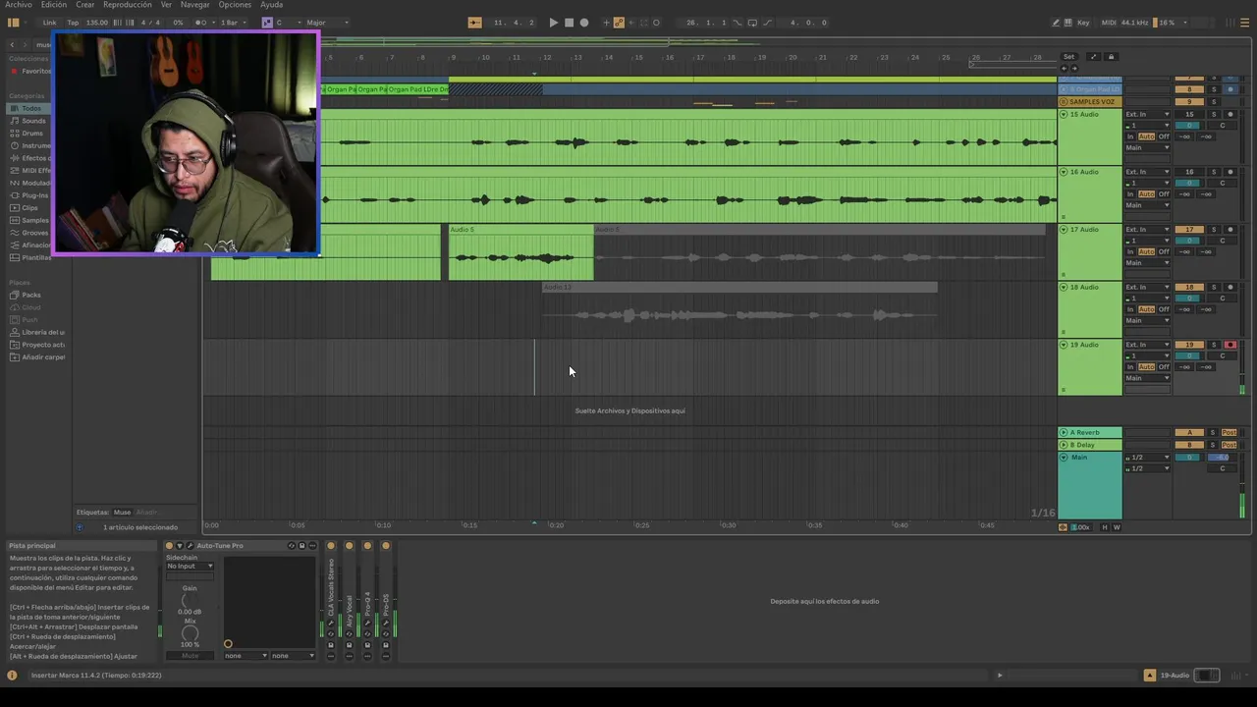
Task: Open Packs in browser places
Action: [x=31, y=295]
